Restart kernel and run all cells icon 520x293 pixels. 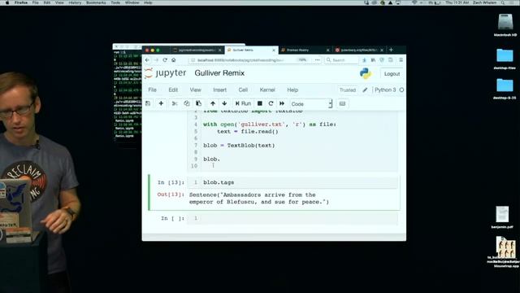click(282, 103)
